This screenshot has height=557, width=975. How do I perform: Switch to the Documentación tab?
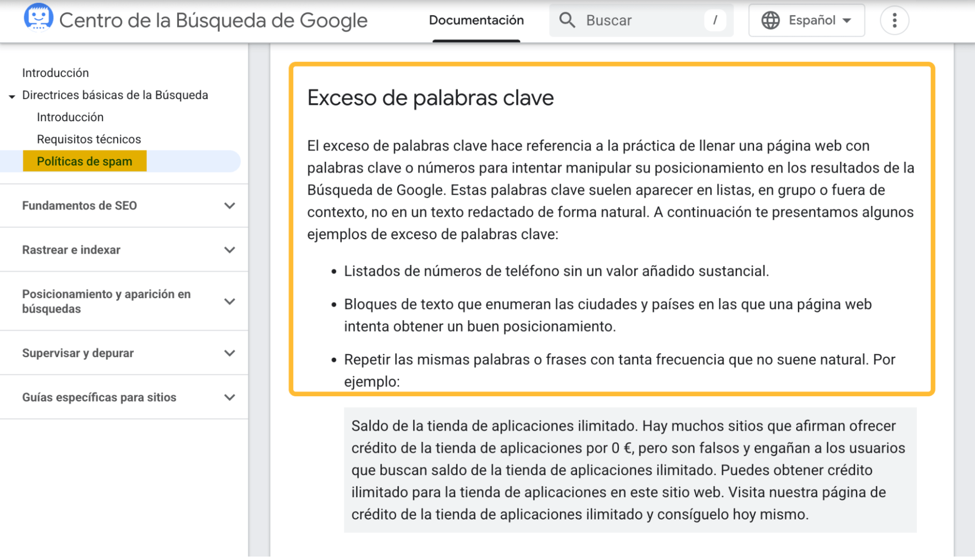tap(476, 20)
